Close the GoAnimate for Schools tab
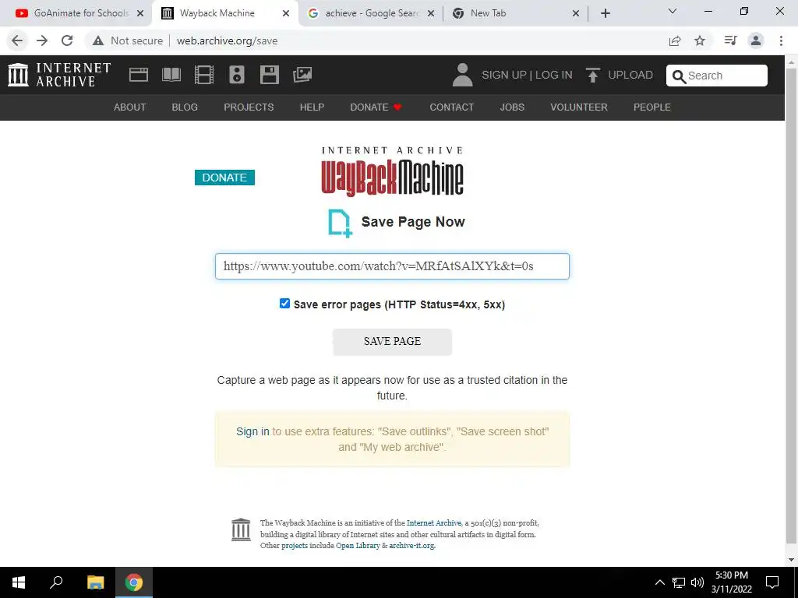Image resolution: width=798 pixels, height=598 pixels. click(x=140, y=13)
